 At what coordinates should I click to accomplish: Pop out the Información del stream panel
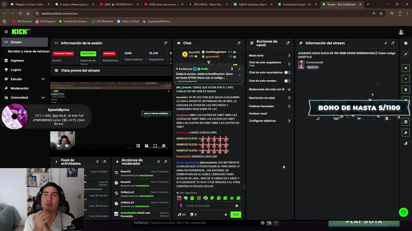coord(393,43)
